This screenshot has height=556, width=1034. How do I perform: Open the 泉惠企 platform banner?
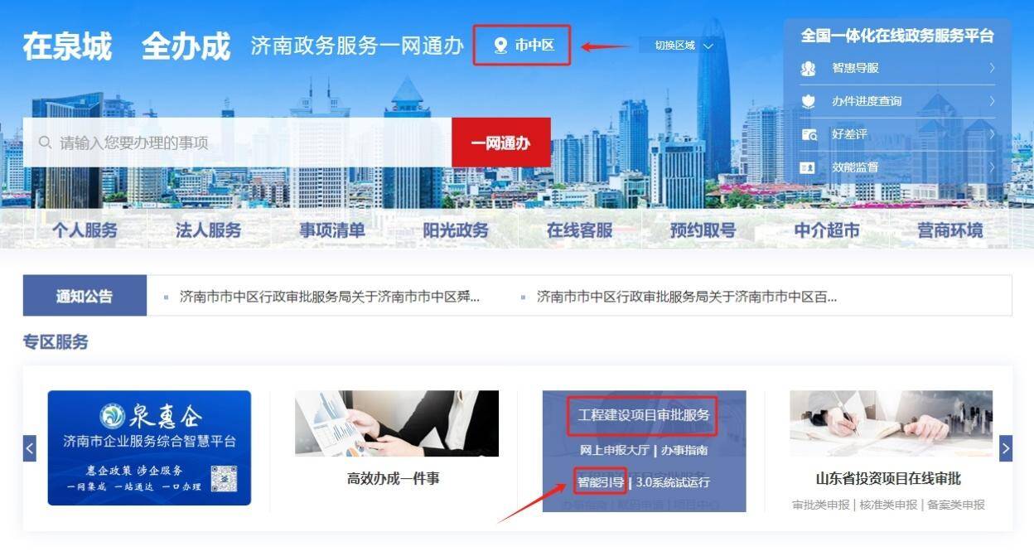(149, 448)
